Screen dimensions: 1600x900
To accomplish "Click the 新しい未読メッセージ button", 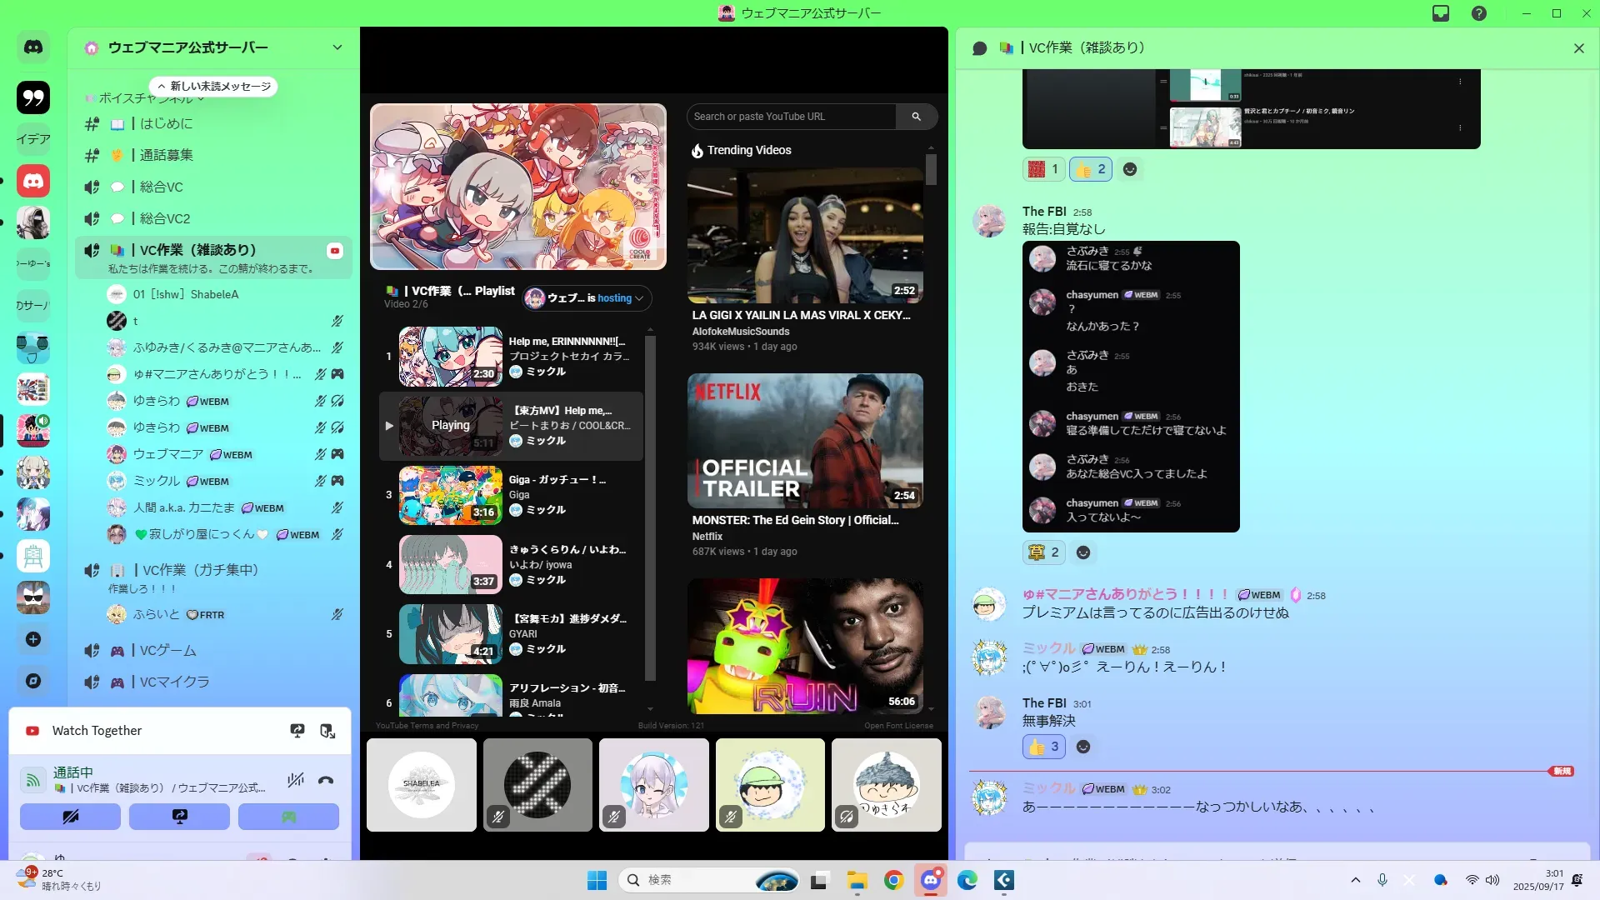I will pyautogui.click(x=214, y=87).
